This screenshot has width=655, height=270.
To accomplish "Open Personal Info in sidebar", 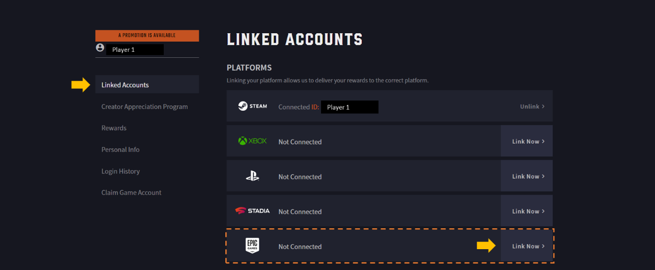I will (x=120, y=150).
